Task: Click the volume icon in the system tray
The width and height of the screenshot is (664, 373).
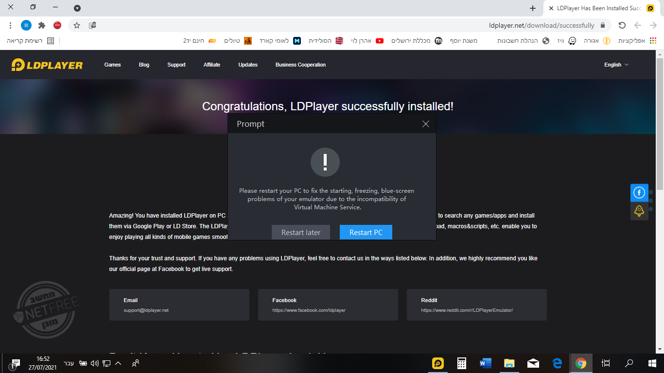Action: (x=94, y=363)
